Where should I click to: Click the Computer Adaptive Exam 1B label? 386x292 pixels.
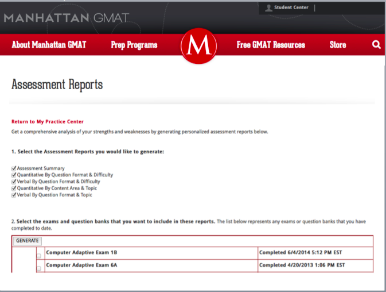coord(81,252)
